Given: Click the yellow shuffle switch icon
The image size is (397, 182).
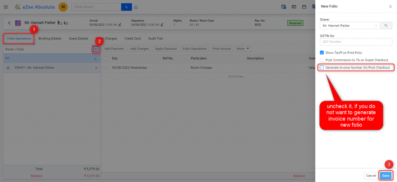Looking at the screenshot, I should click(x=63, y=7).
